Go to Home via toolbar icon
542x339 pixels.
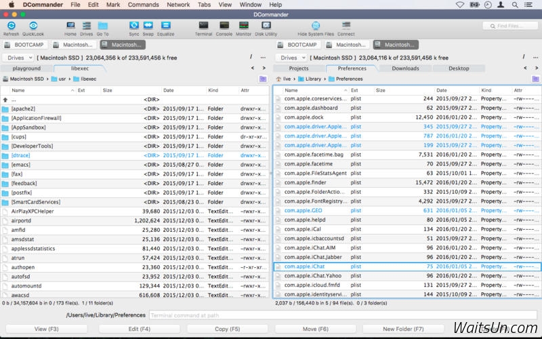[70, 26]
